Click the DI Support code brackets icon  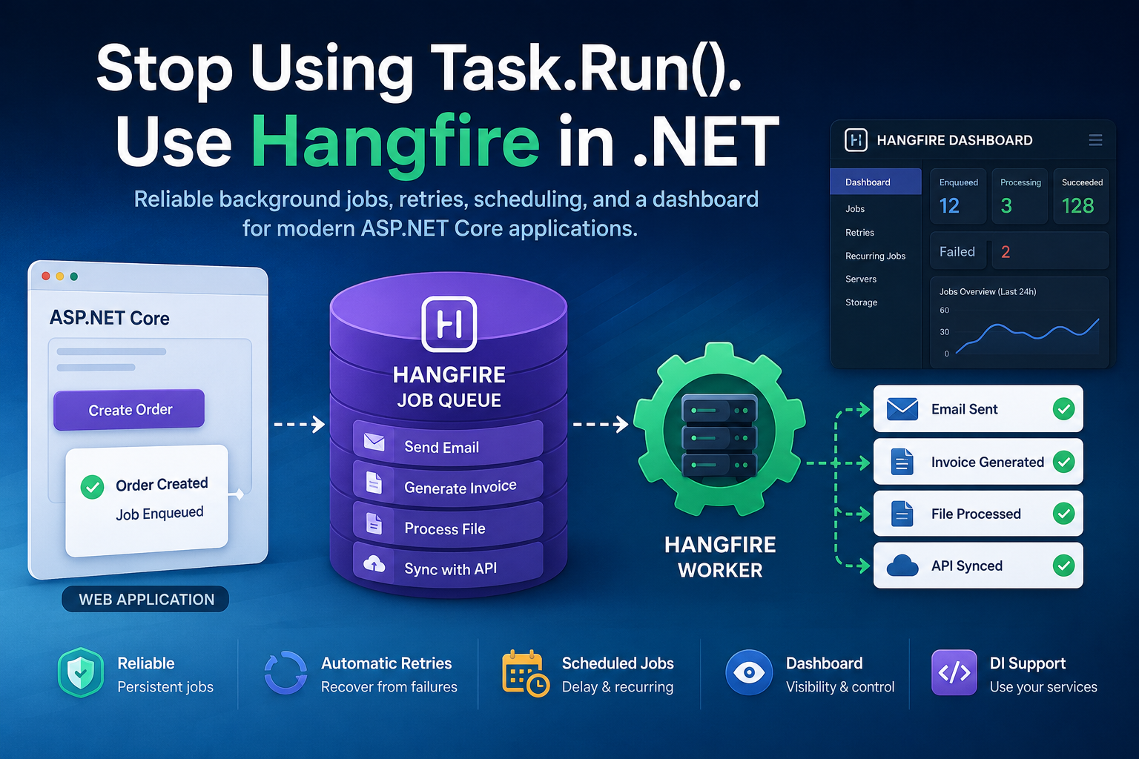pyautogui.click(x=954, y=672)
